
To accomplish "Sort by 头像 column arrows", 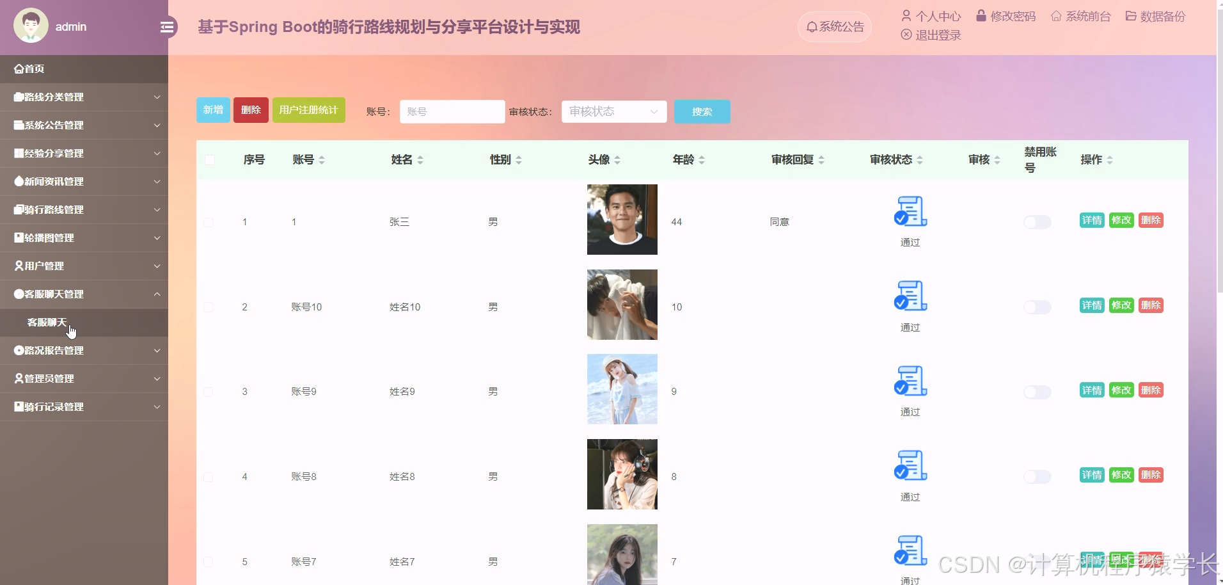I will coord(617,160).
